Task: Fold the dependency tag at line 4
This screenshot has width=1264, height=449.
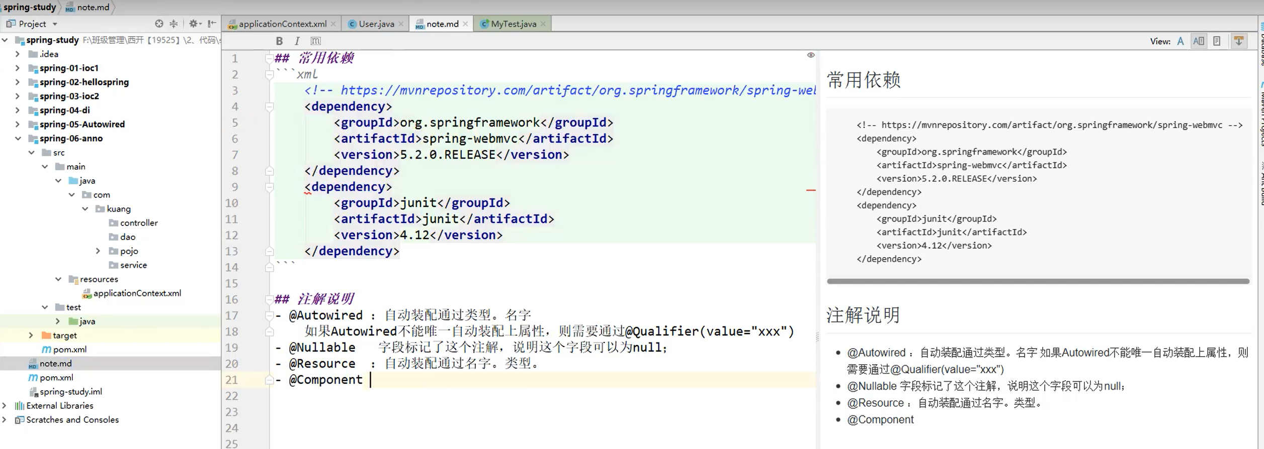Action: (x=269, y=107)
